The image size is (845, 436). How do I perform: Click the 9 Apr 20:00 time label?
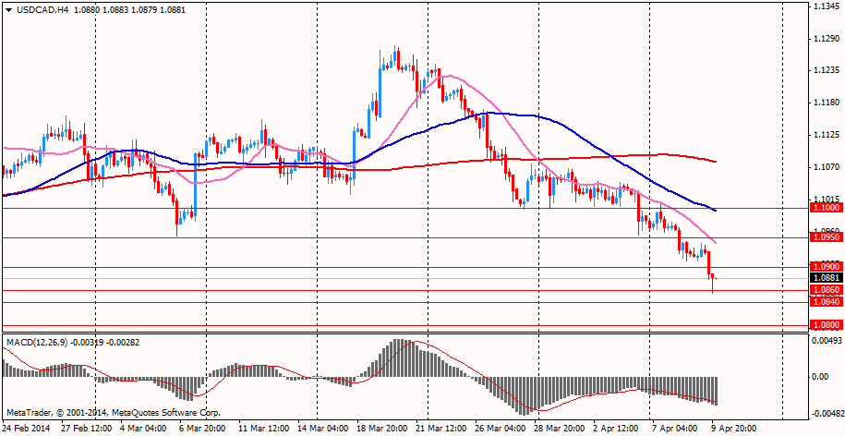[x=734, y=429]
